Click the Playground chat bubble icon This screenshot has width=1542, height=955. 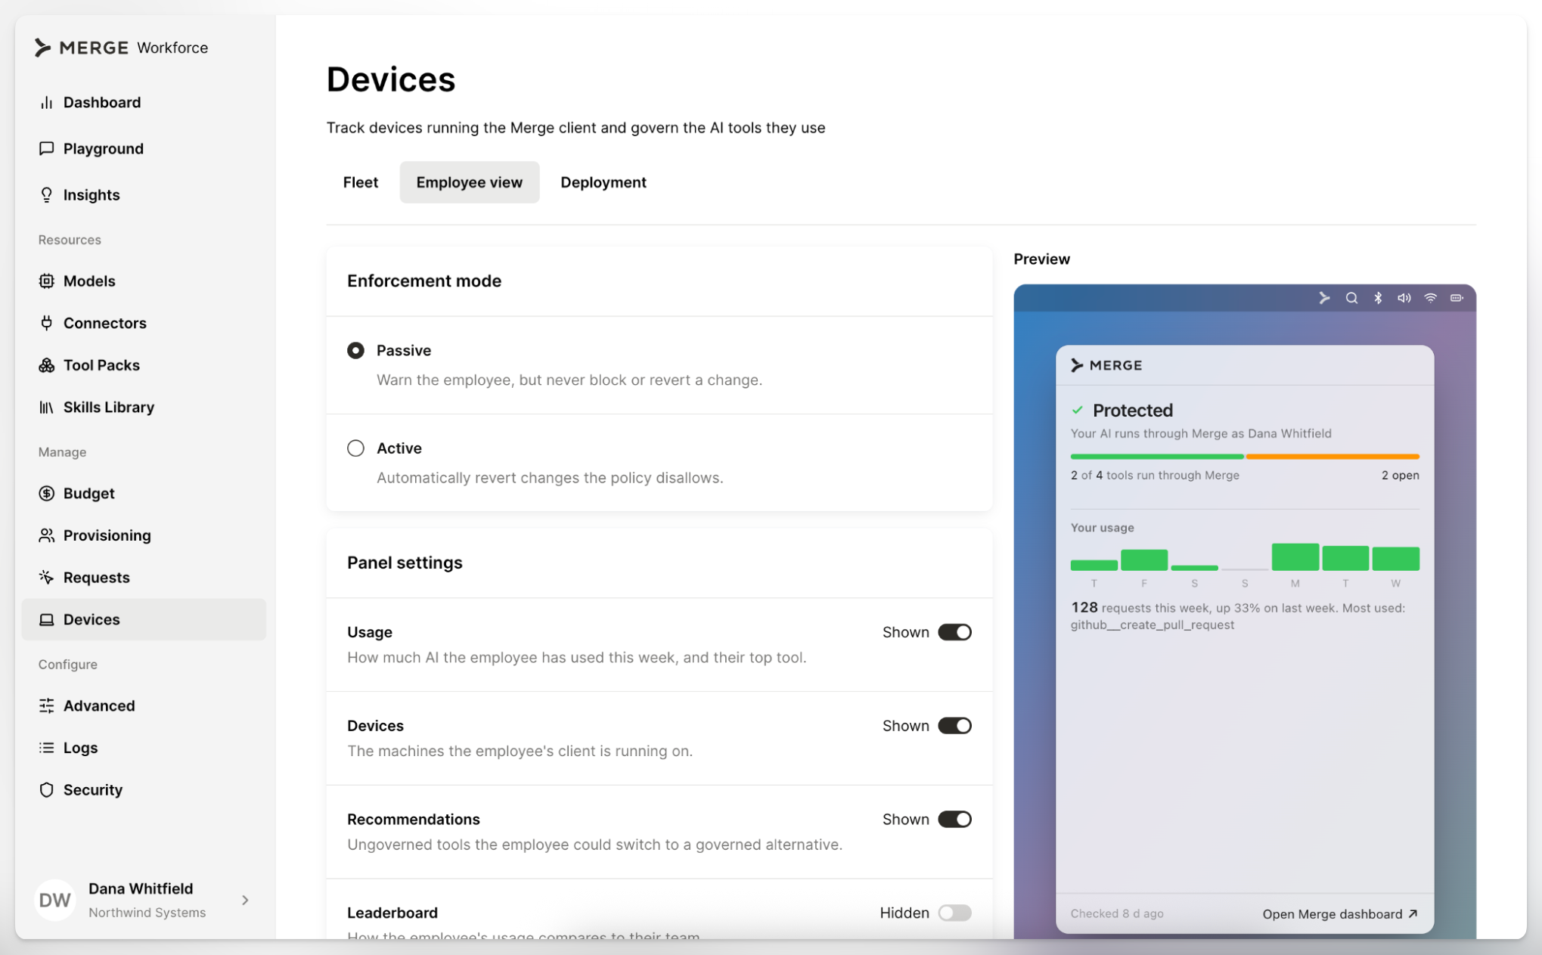coord(46,148)
